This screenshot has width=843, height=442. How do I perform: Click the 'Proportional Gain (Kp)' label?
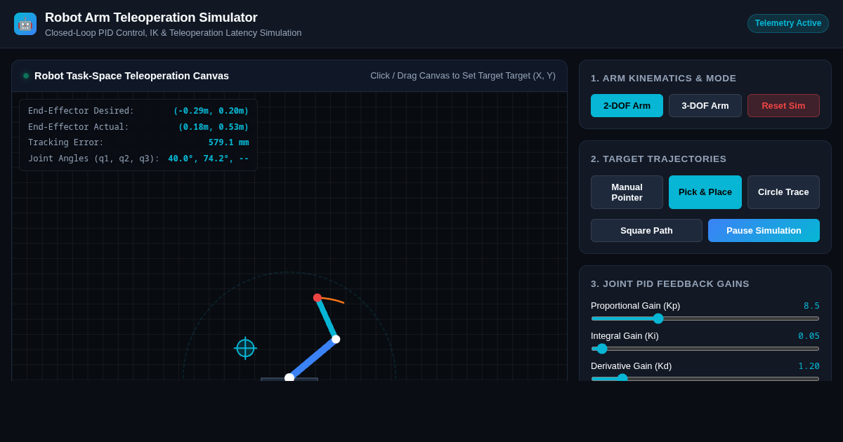click(635, 306)
